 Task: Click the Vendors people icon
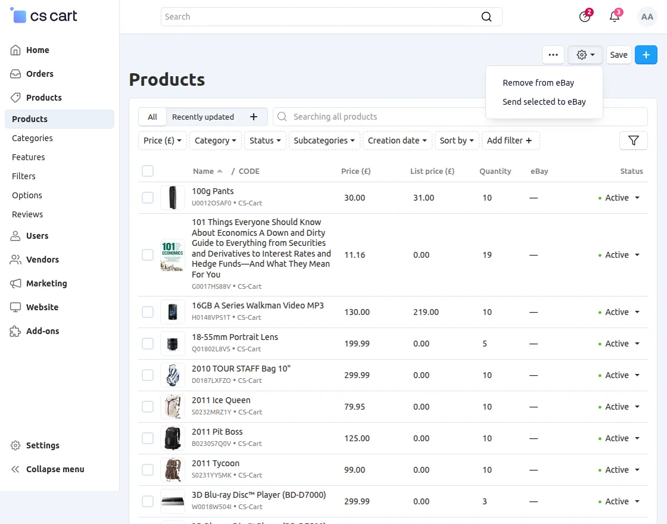tap(15, 260)
